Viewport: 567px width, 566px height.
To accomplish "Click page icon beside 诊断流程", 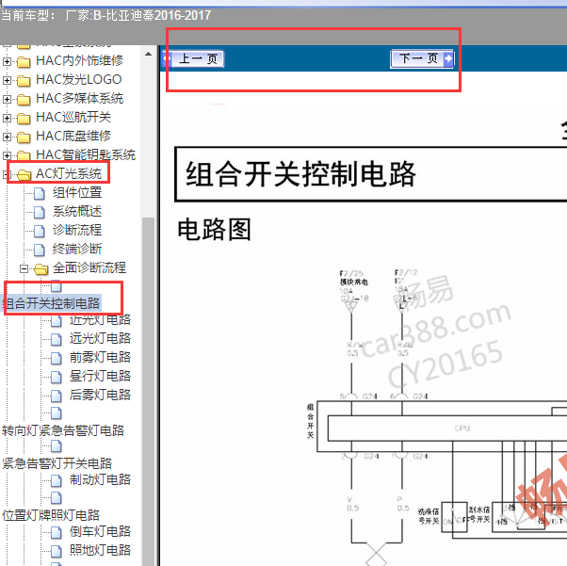I will tap(40, 231).
